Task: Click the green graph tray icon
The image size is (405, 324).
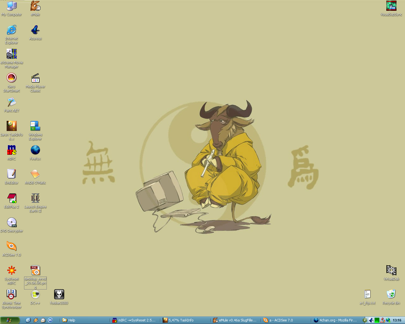Action: pyautogui.click(x=377, y=320)
